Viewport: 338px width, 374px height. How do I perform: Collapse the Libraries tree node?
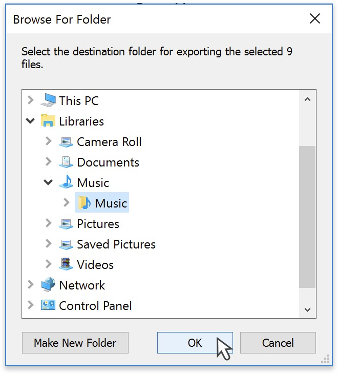[31, 121]
